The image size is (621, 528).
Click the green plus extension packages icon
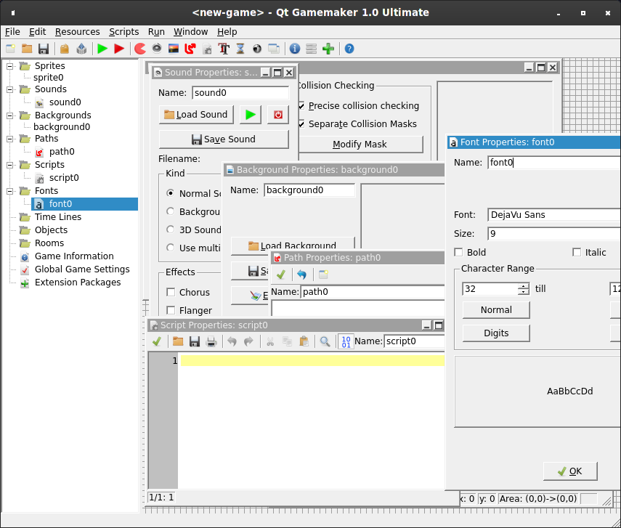[328, 49]
